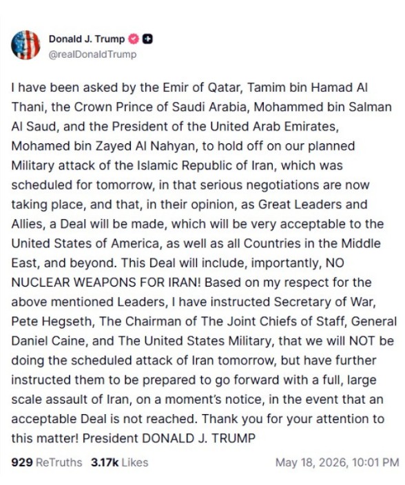Click 'NUCLEAR WEAPONS FOR IRAN!' in the post
405x485 pixels.
click(106, 282)
